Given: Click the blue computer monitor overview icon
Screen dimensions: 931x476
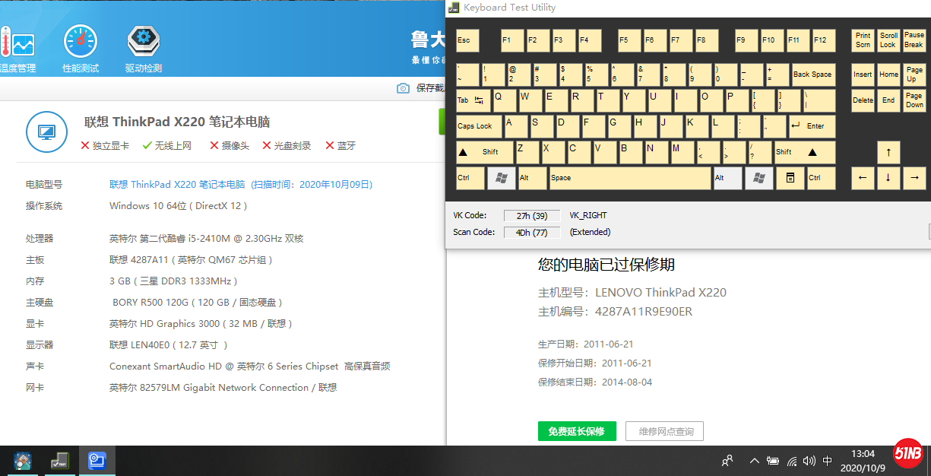Looking at the screenshot, I should (46, 132).
